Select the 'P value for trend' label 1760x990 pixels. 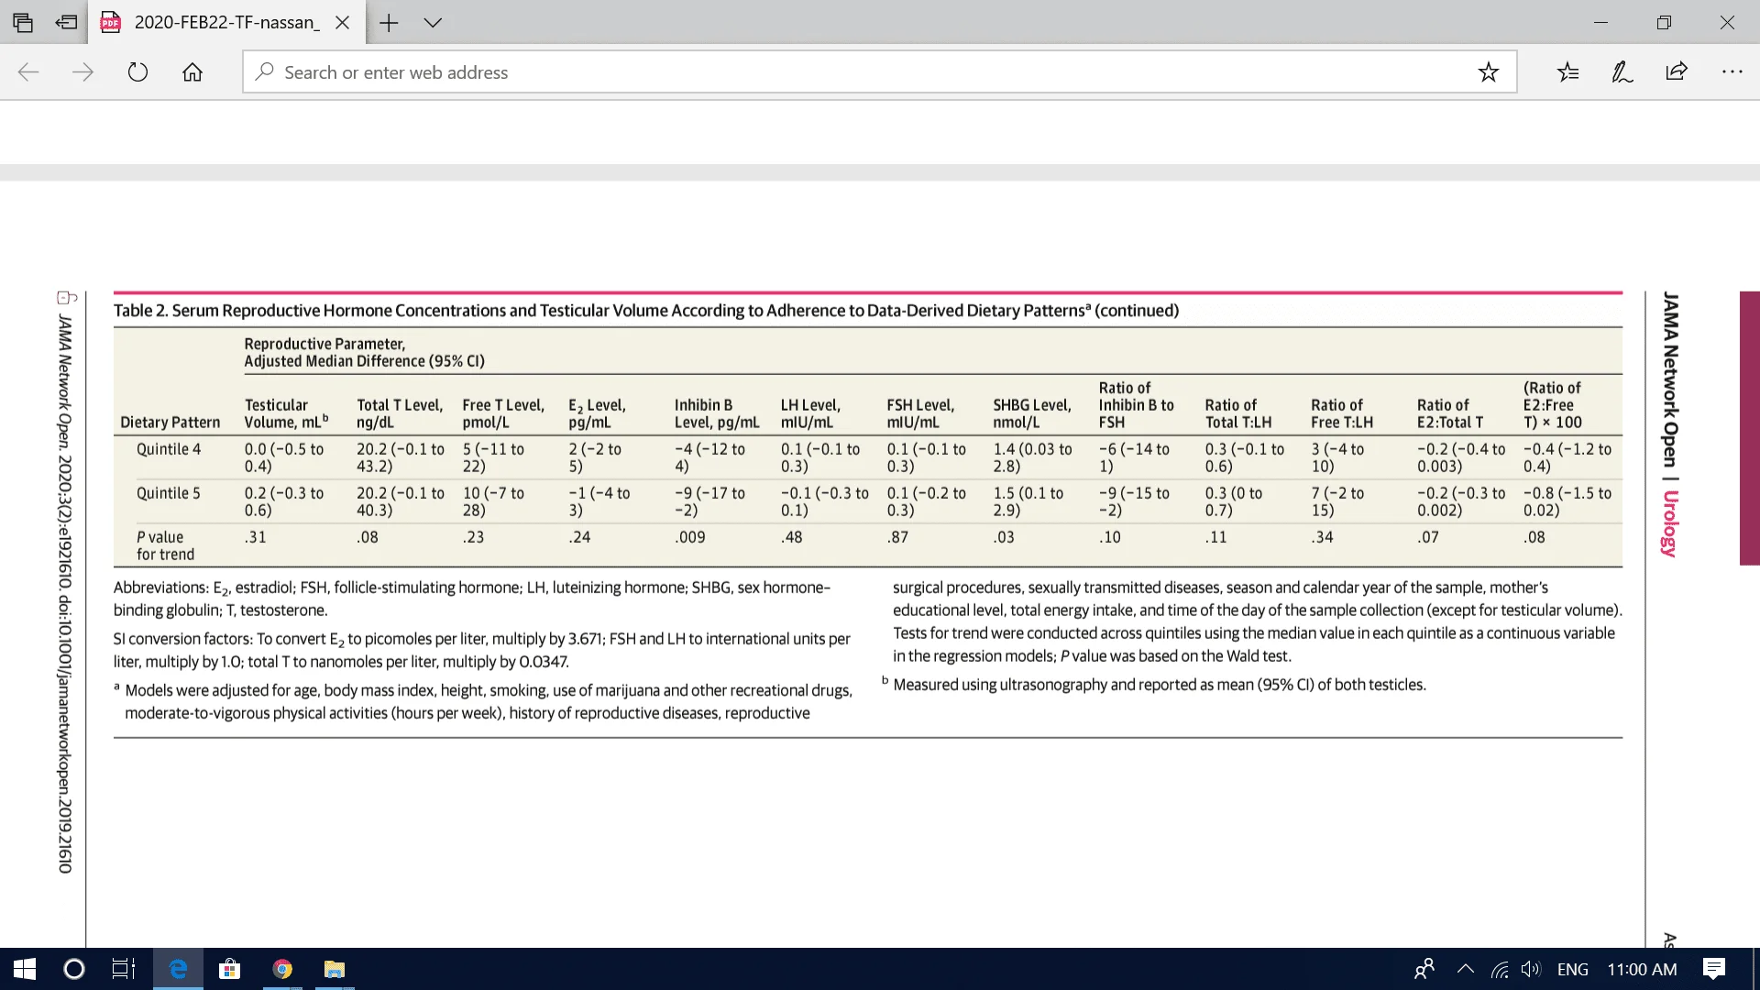click(x=166, y=545)
